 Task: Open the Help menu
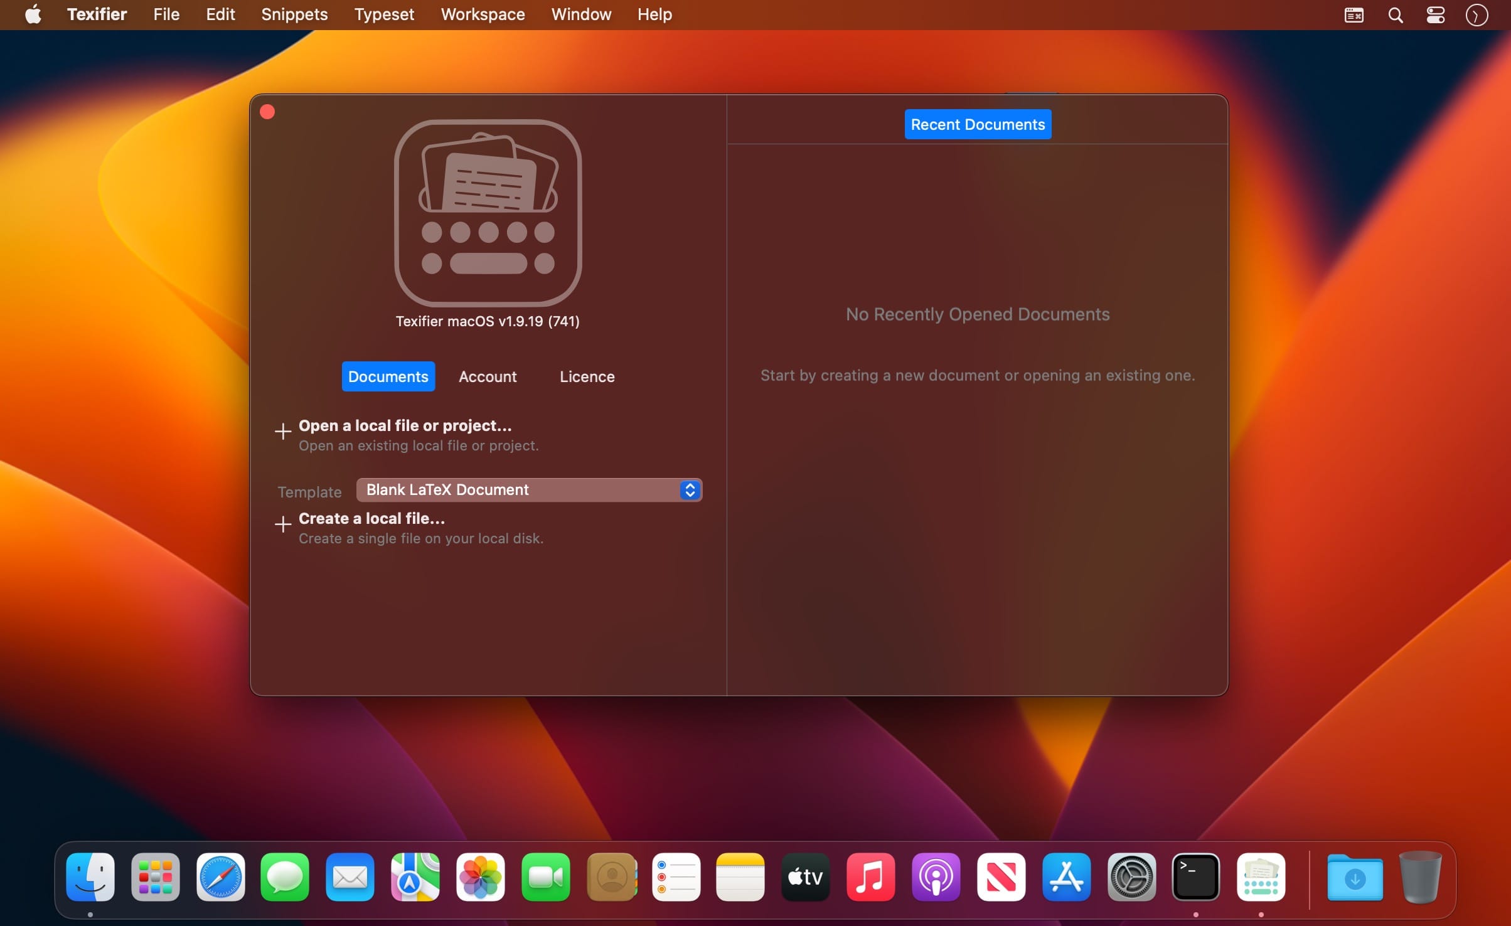(654, 14)
